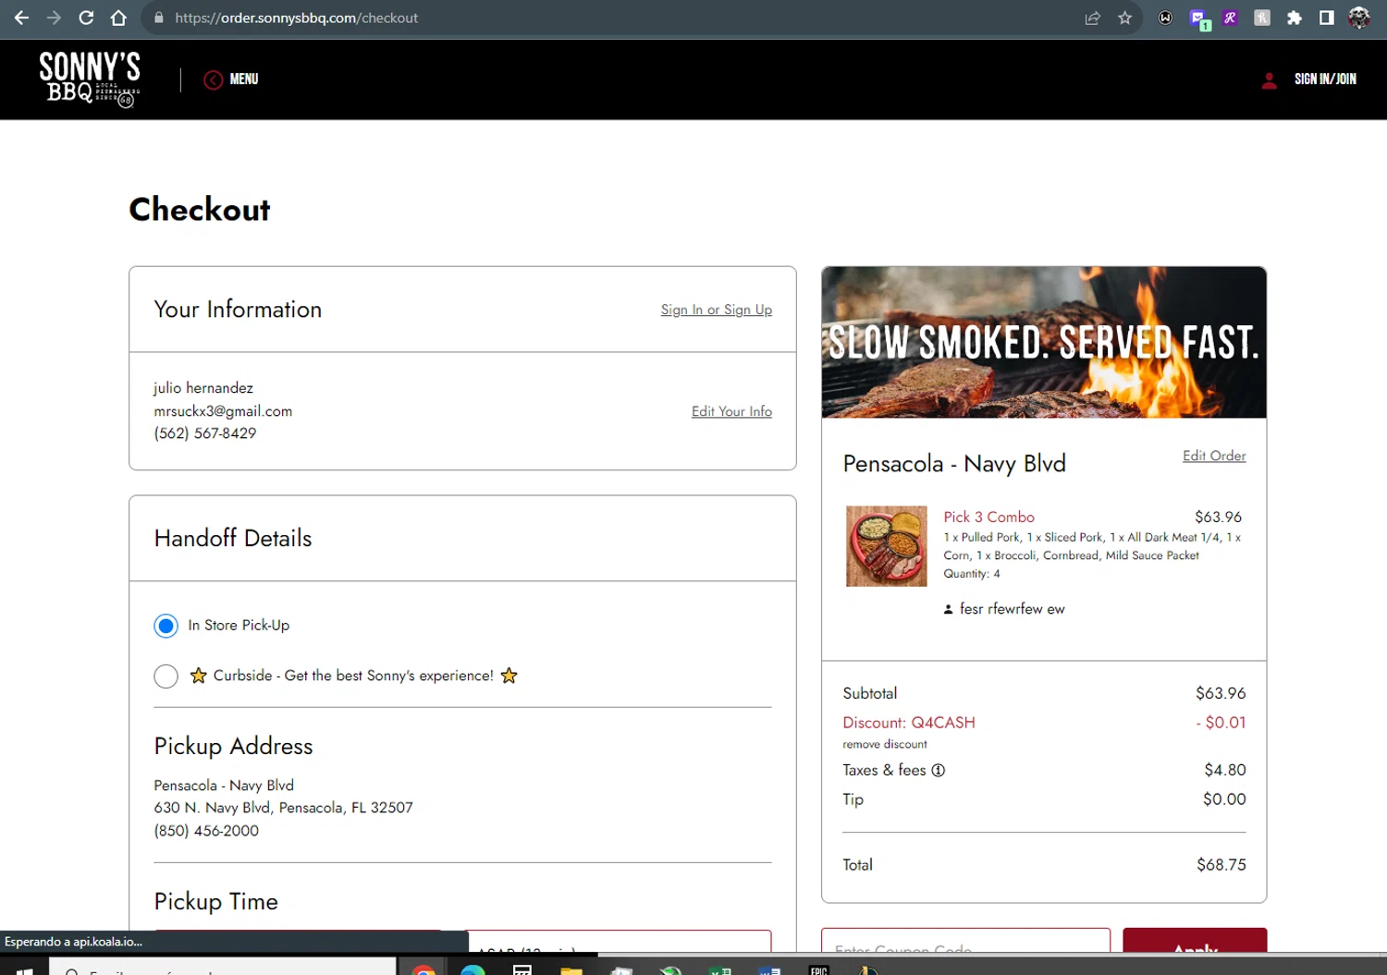The width and height of the screenshot is (1387, 975).
Task: Follow the Sign In or Sign Up link
Action: coord(717,310)
